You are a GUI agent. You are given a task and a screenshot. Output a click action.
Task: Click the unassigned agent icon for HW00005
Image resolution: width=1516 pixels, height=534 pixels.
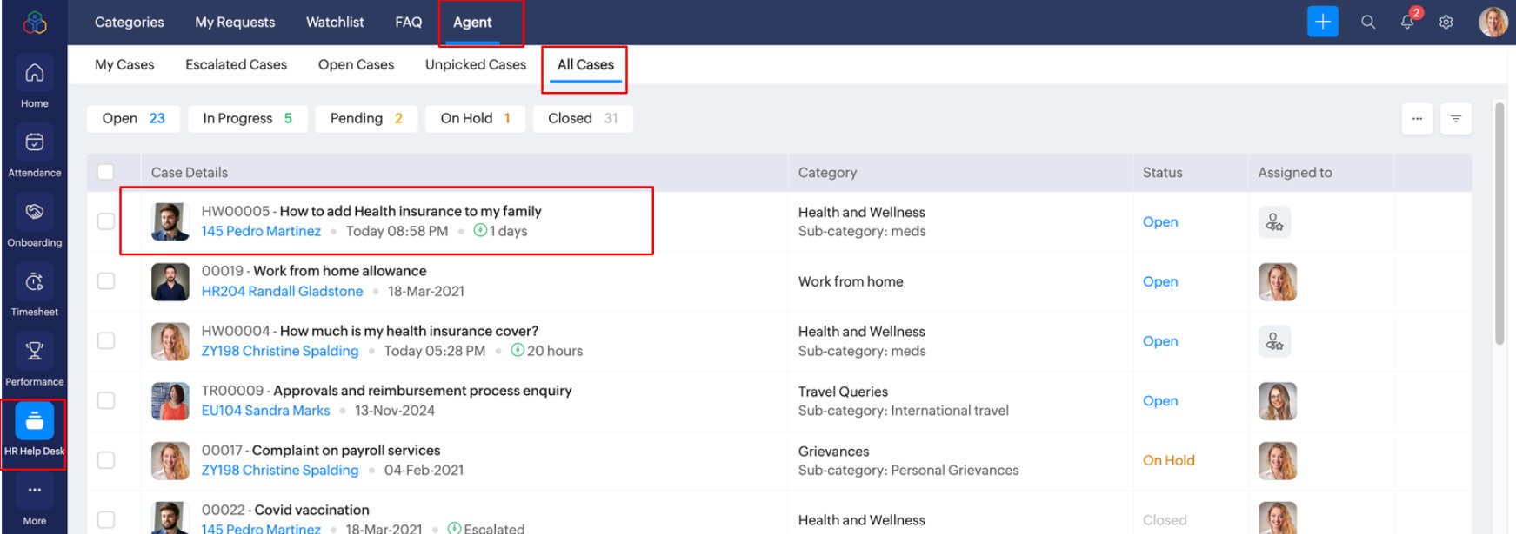coord(1274,222)
